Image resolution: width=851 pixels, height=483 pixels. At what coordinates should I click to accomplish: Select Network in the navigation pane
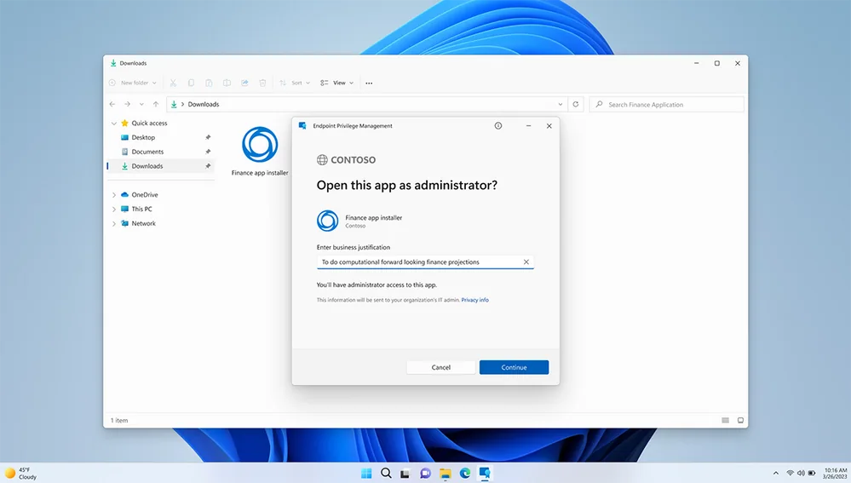tap(143, 223)
